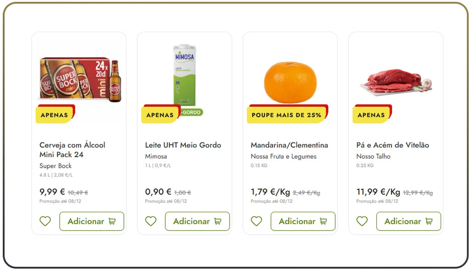
Task: Click the mandarin product image
Action: pyautogui.click(x=291, y=80)
